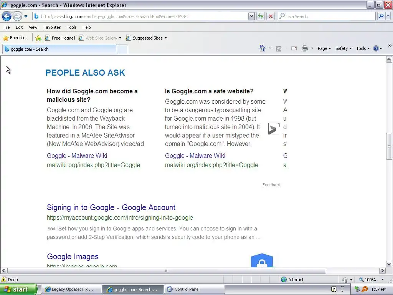
Task: Click the vertical scrollbar up arrow
Action: [389, 59]
